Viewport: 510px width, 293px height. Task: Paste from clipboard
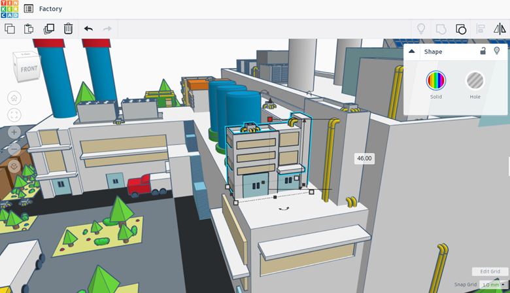(29, 29)
